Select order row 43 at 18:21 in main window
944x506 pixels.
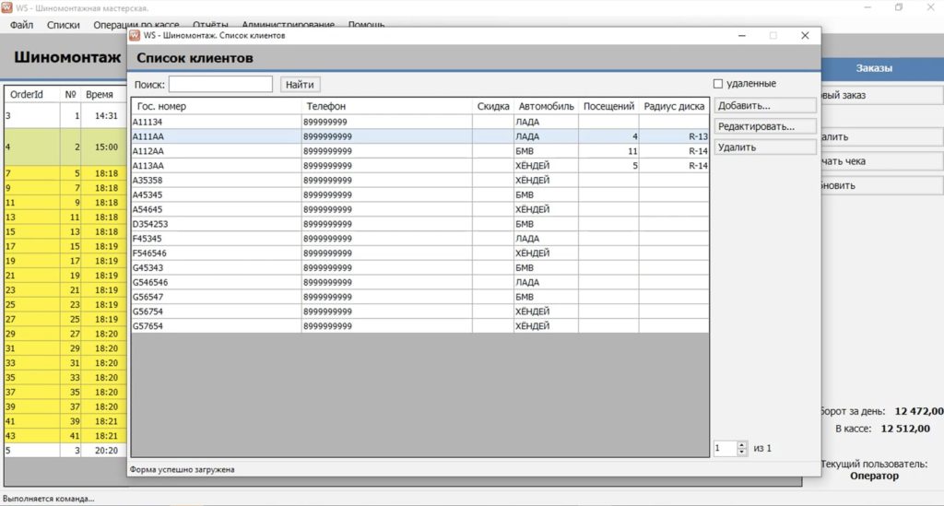click(x=65, y=436)
